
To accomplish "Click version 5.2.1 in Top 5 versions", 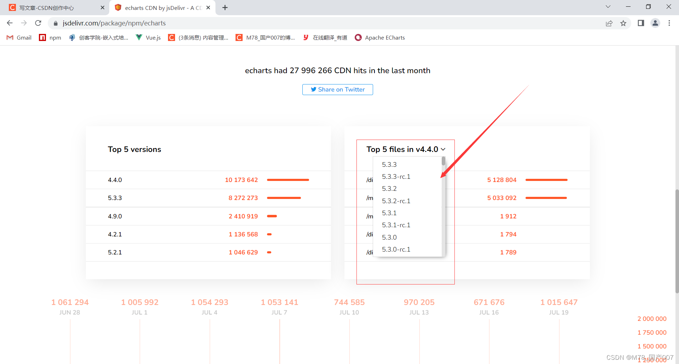I will [x=115, y=252].
